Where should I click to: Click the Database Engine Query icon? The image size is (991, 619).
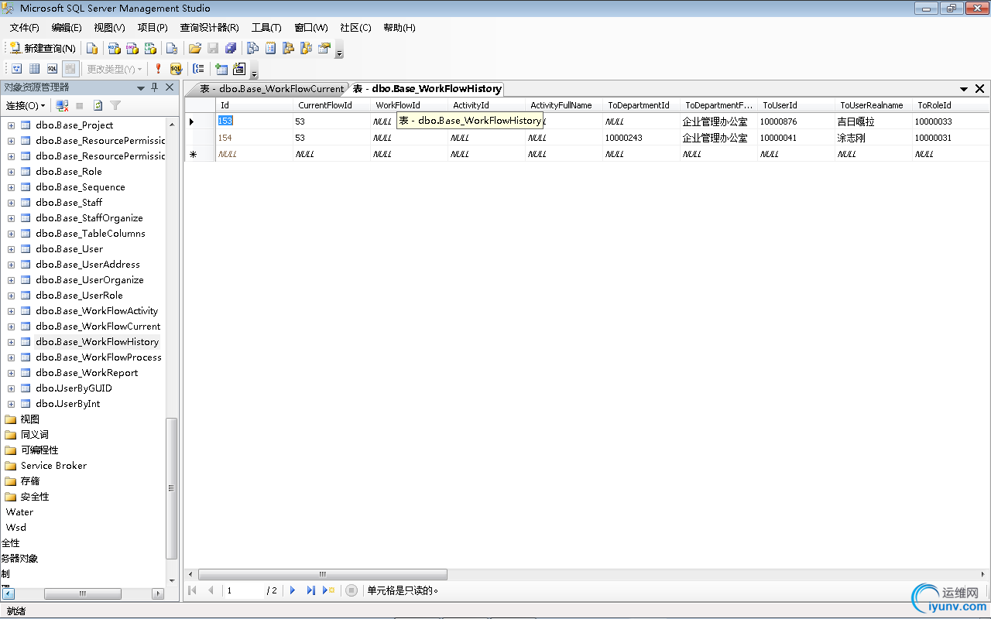click(92, 49)
